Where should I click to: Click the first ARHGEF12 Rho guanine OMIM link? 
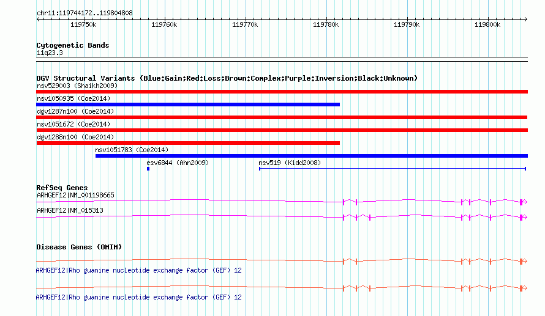click(138, 270)
